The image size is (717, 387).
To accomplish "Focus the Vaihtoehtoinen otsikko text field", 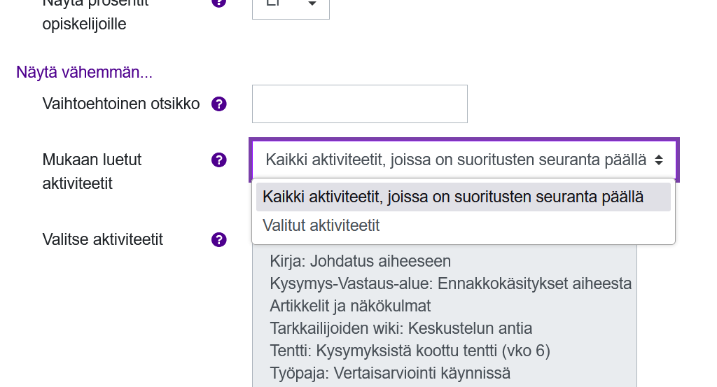I will pyautogui.click(x=359, y=104).
